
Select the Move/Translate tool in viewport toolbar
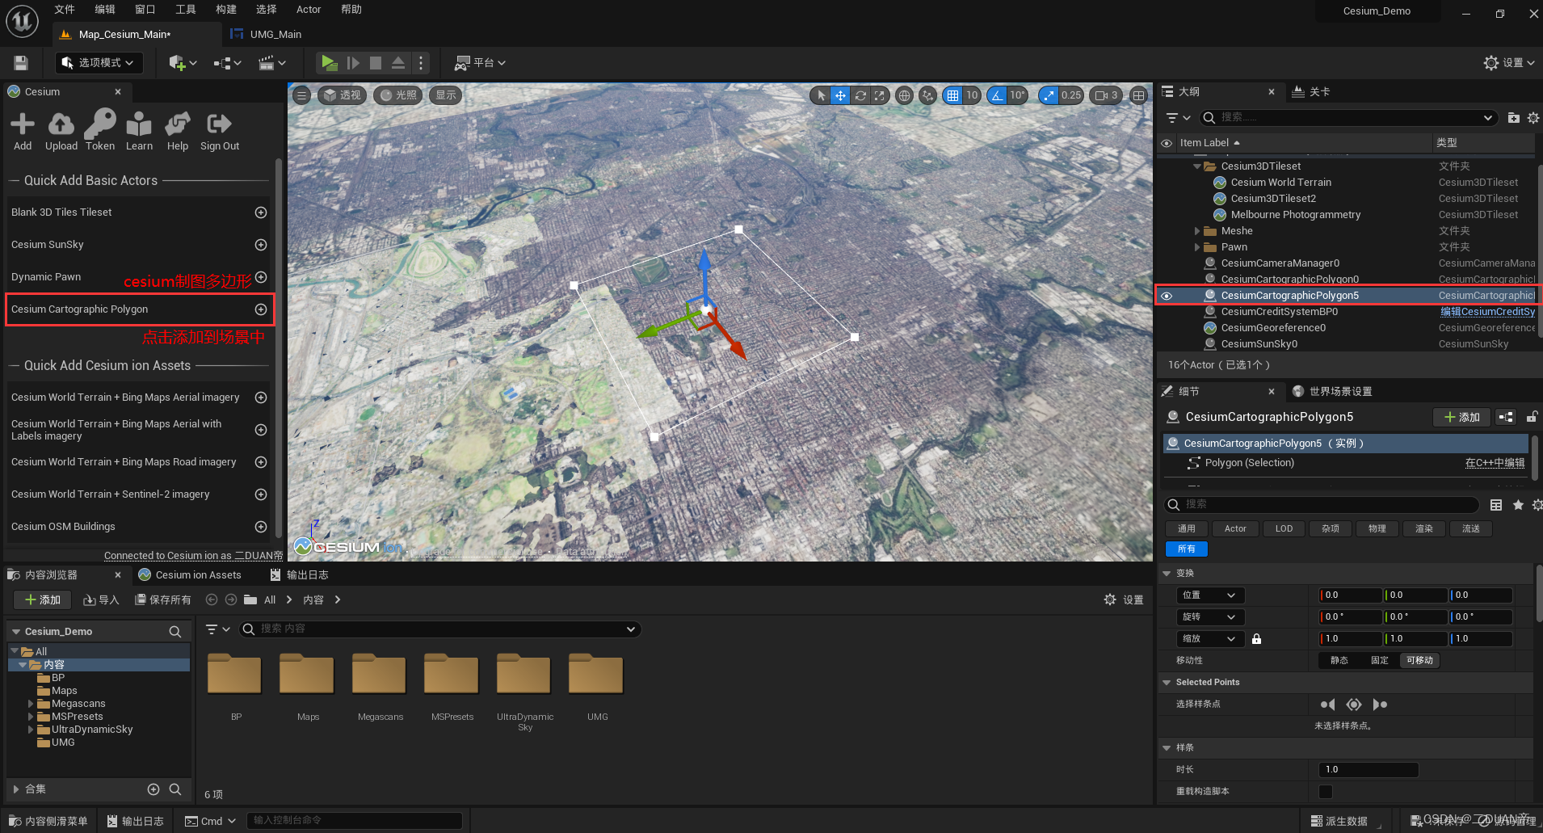[840, 95]
